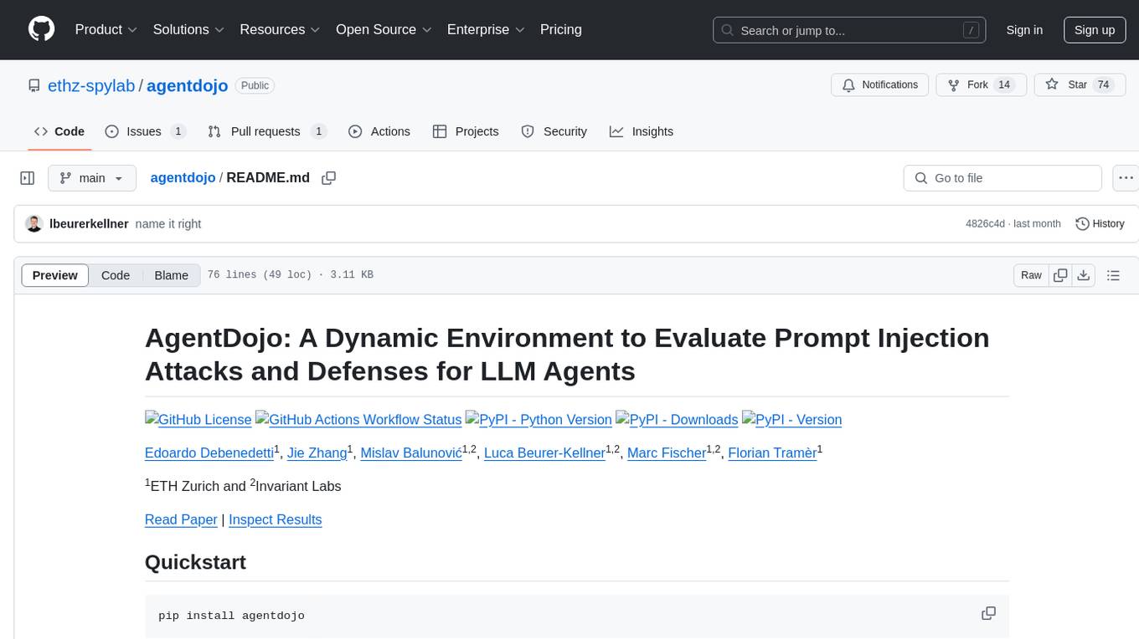1139x639 pixels.
Task: Expand the Solutions menu
Action: click(x=188, y=29)
